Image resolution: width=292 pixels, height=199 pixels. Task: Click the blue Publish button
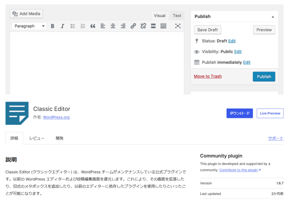(264, 77)
